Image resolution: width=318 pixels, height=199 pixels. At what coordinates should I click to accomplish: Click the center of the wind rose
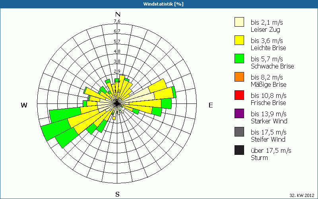tap(117, 103)
